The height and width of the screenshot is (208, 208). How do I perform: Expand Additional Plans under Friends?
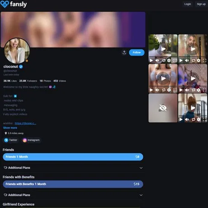(x=73, y=168)
